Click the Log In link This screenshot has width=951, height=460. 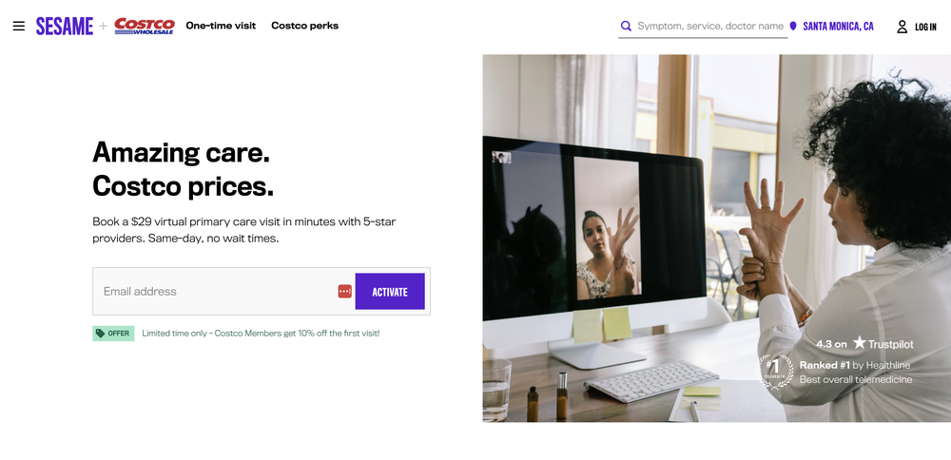[x=925, y=27]
